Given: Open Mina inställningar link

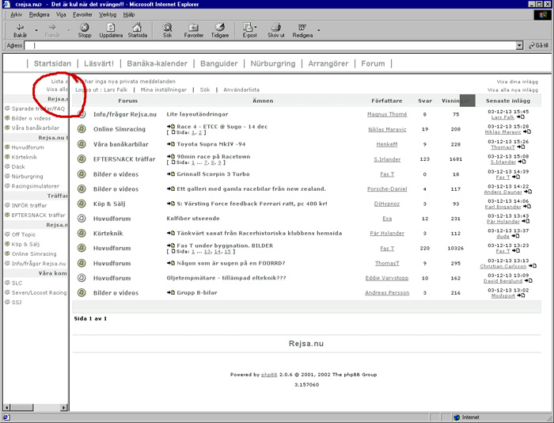Looking at the screenshot, I should point(164,90).
